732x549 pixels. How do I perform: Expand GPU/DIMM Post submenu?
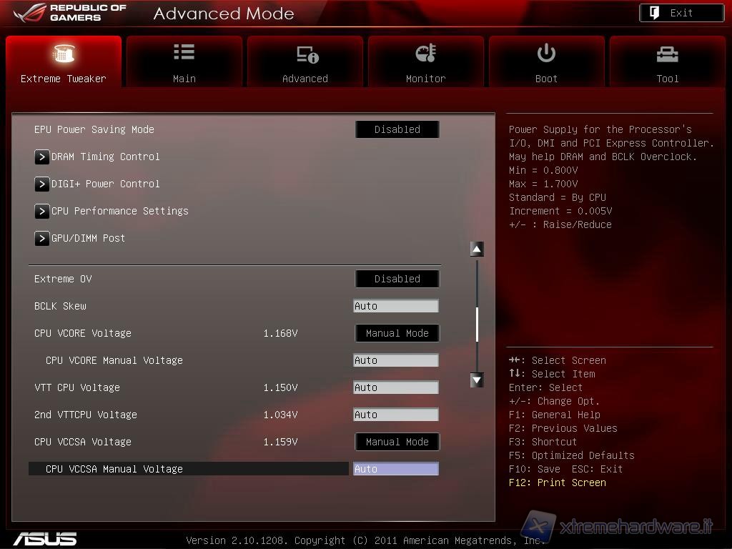pos(42,238)
